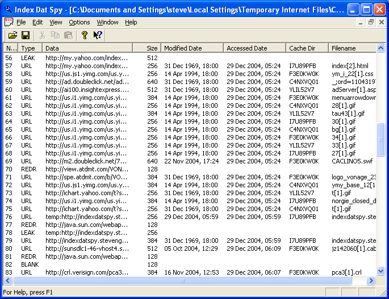Click the vertical scrollbar down arrow

pos(380,271)
